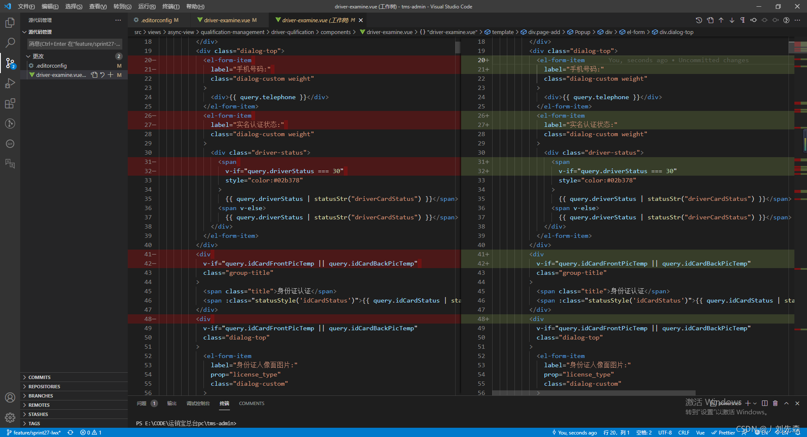Open the Extensions view
Viewport: 807px width, 437px height.
[10, 103]
